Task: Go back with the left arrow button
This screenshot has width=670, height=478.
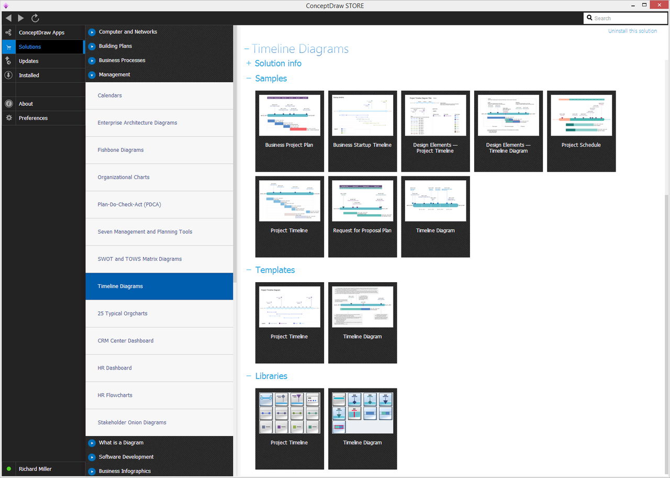Action: pyautogui.click(x=8, y=18)
